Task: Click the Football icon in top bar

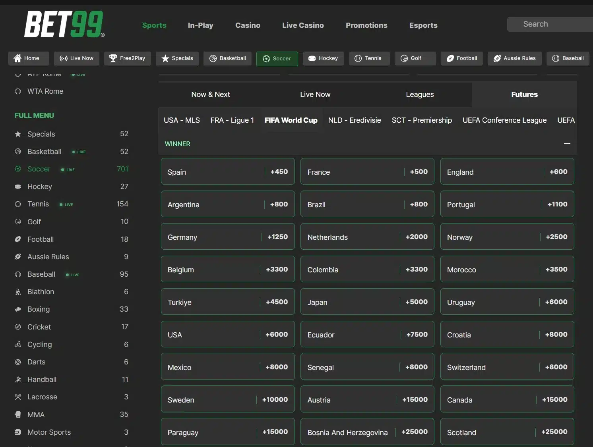Action: click(x=450, y=58)
